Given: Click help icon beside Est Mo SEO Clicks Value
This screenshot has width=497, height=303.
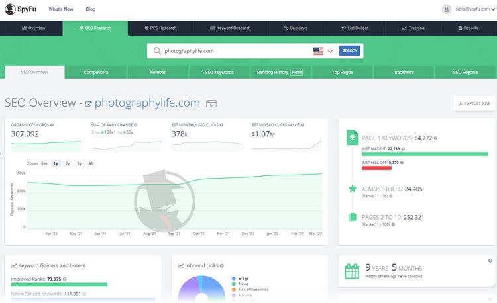Looking at the screenshot, I should click(x=302, y=125).
